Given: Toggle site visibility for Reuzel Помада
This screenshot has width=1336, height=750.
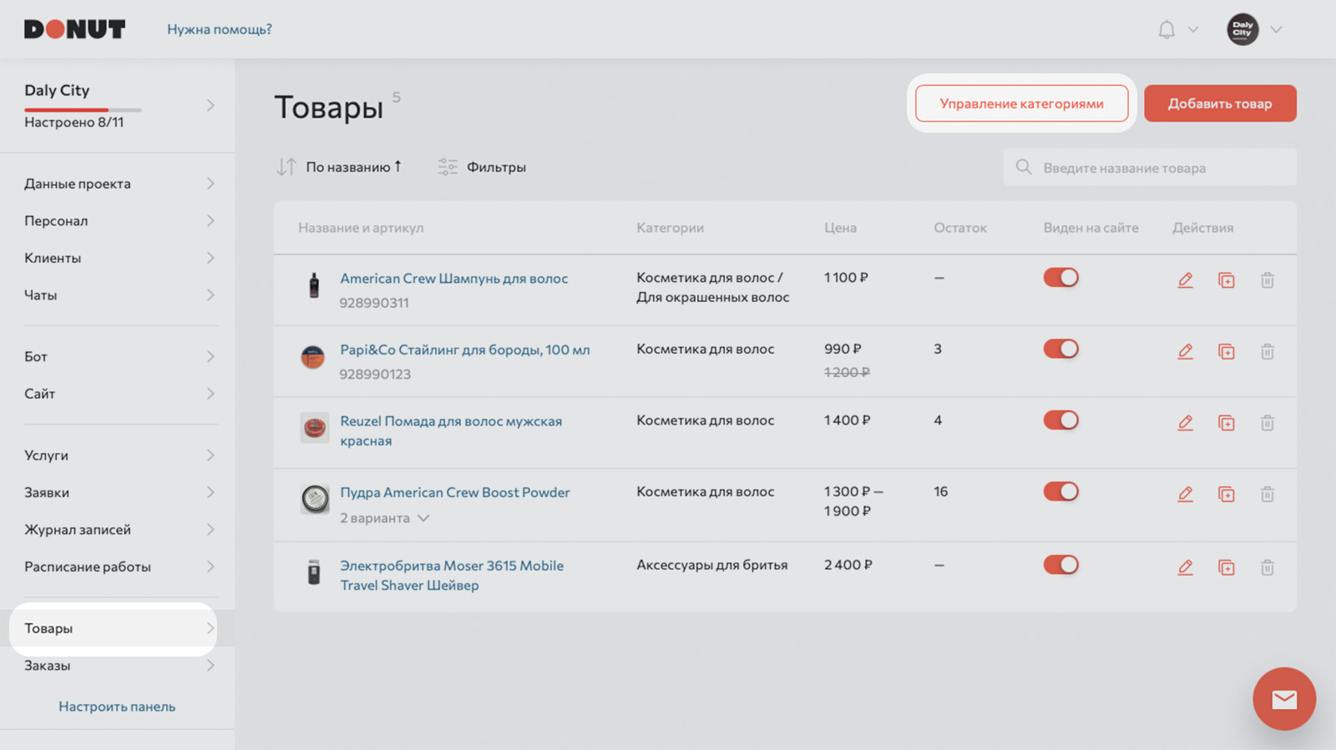Looking at the screenshot, I should pos(1060,420).
